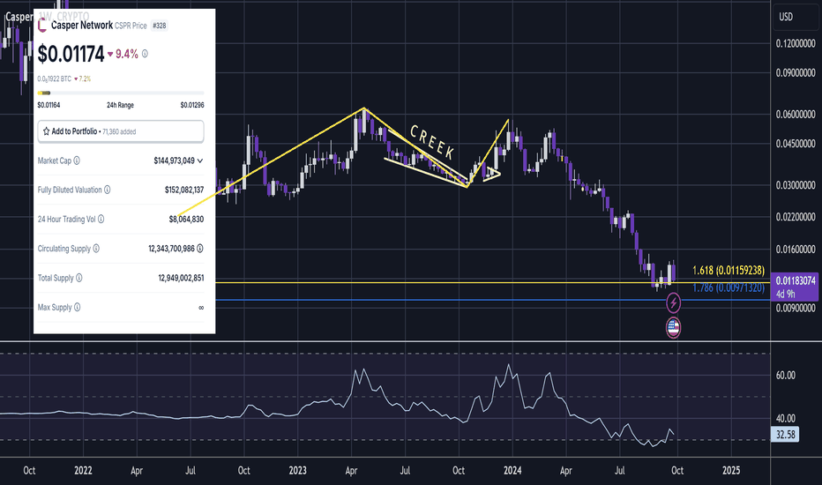Image resolution: width=822 pixels, height=485 pixels.
Task: Select the 1.786 (0.00971320) Fibonacci level label
Action: [x=729, y=287]
